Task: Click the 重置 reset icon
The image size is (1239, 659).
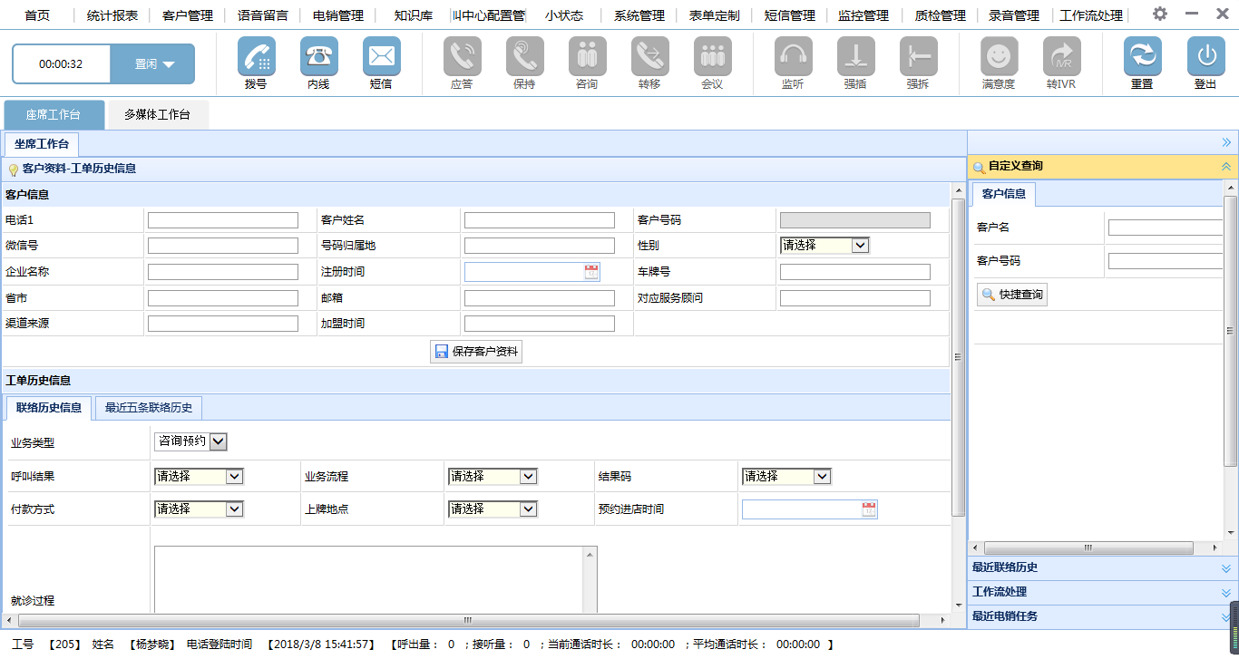Action: [1142, 55]
